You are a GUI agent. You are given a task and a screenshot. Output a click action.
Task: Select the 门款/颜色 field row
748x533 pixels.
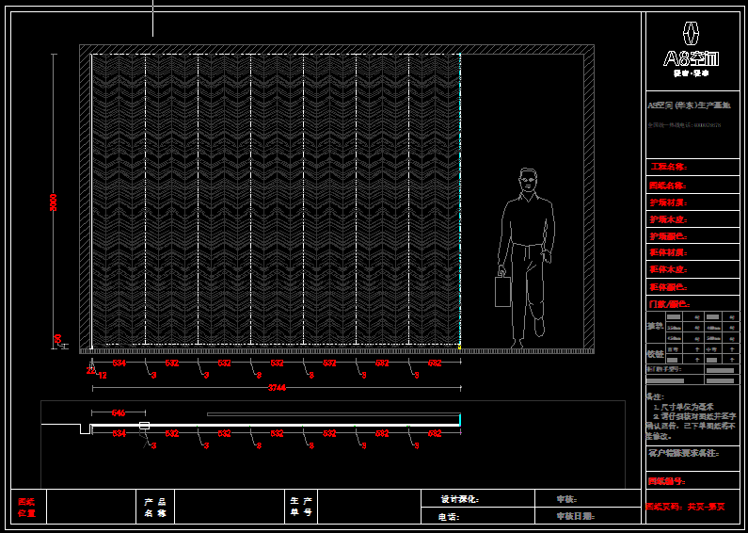click(669, 304)
